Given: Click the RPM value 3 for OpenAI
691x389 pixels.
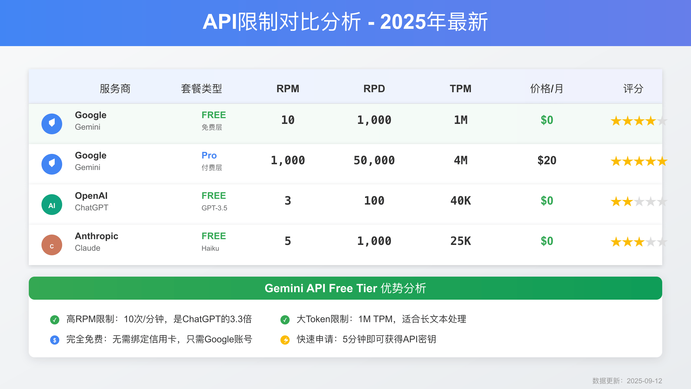Looking at the screenshot, I should (x=288, y=201).
